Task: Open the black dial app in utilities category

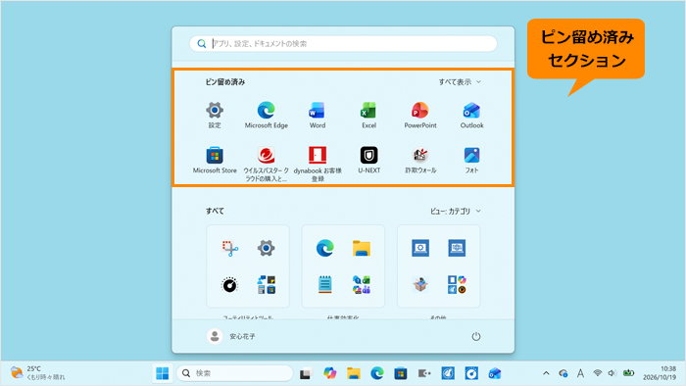Action: [229, 285]
